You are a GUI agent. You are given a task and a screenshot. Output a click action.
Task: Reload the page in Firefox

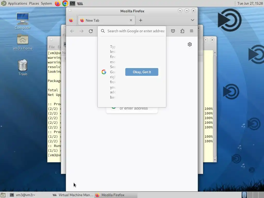pos(91,31)
